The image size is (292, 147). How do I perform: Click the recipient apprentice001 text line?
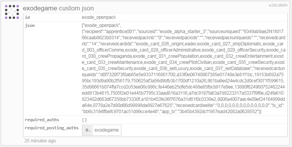click(183, 32)
